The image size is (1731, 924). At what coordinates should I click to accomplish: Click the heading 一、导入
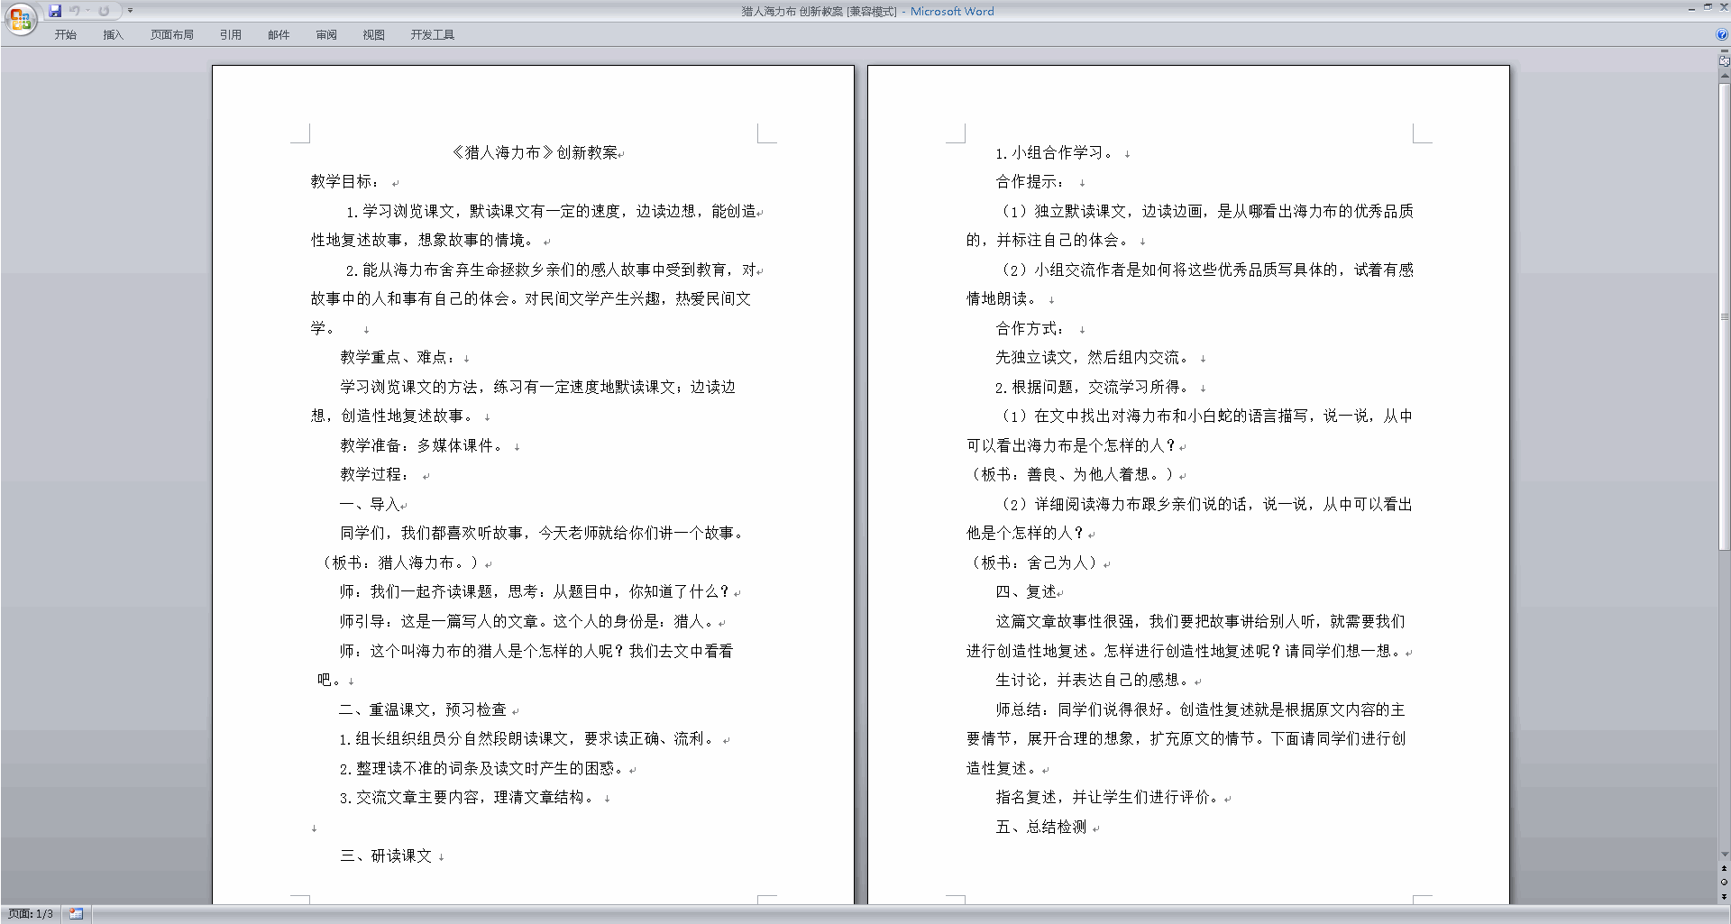pos(370,504)
